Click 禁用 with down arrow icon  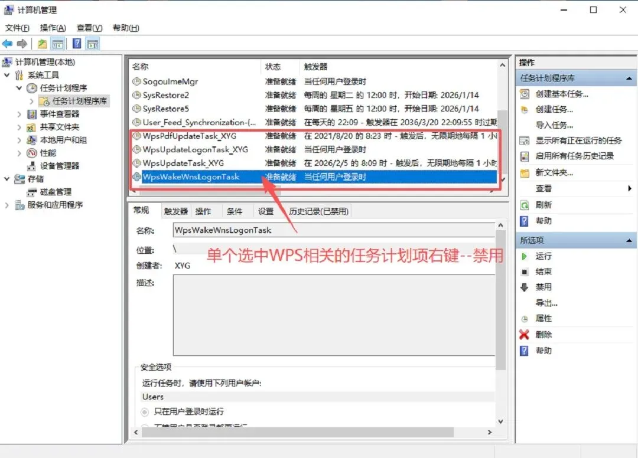(543, 287)
